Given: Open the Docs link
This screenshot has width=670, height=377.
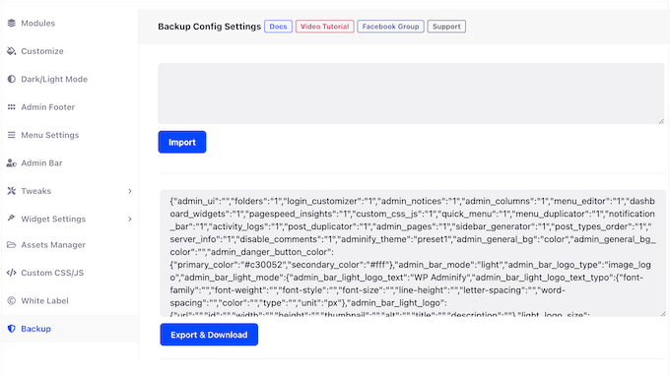Looking at the screenshot, I should (x=278, y=27).
